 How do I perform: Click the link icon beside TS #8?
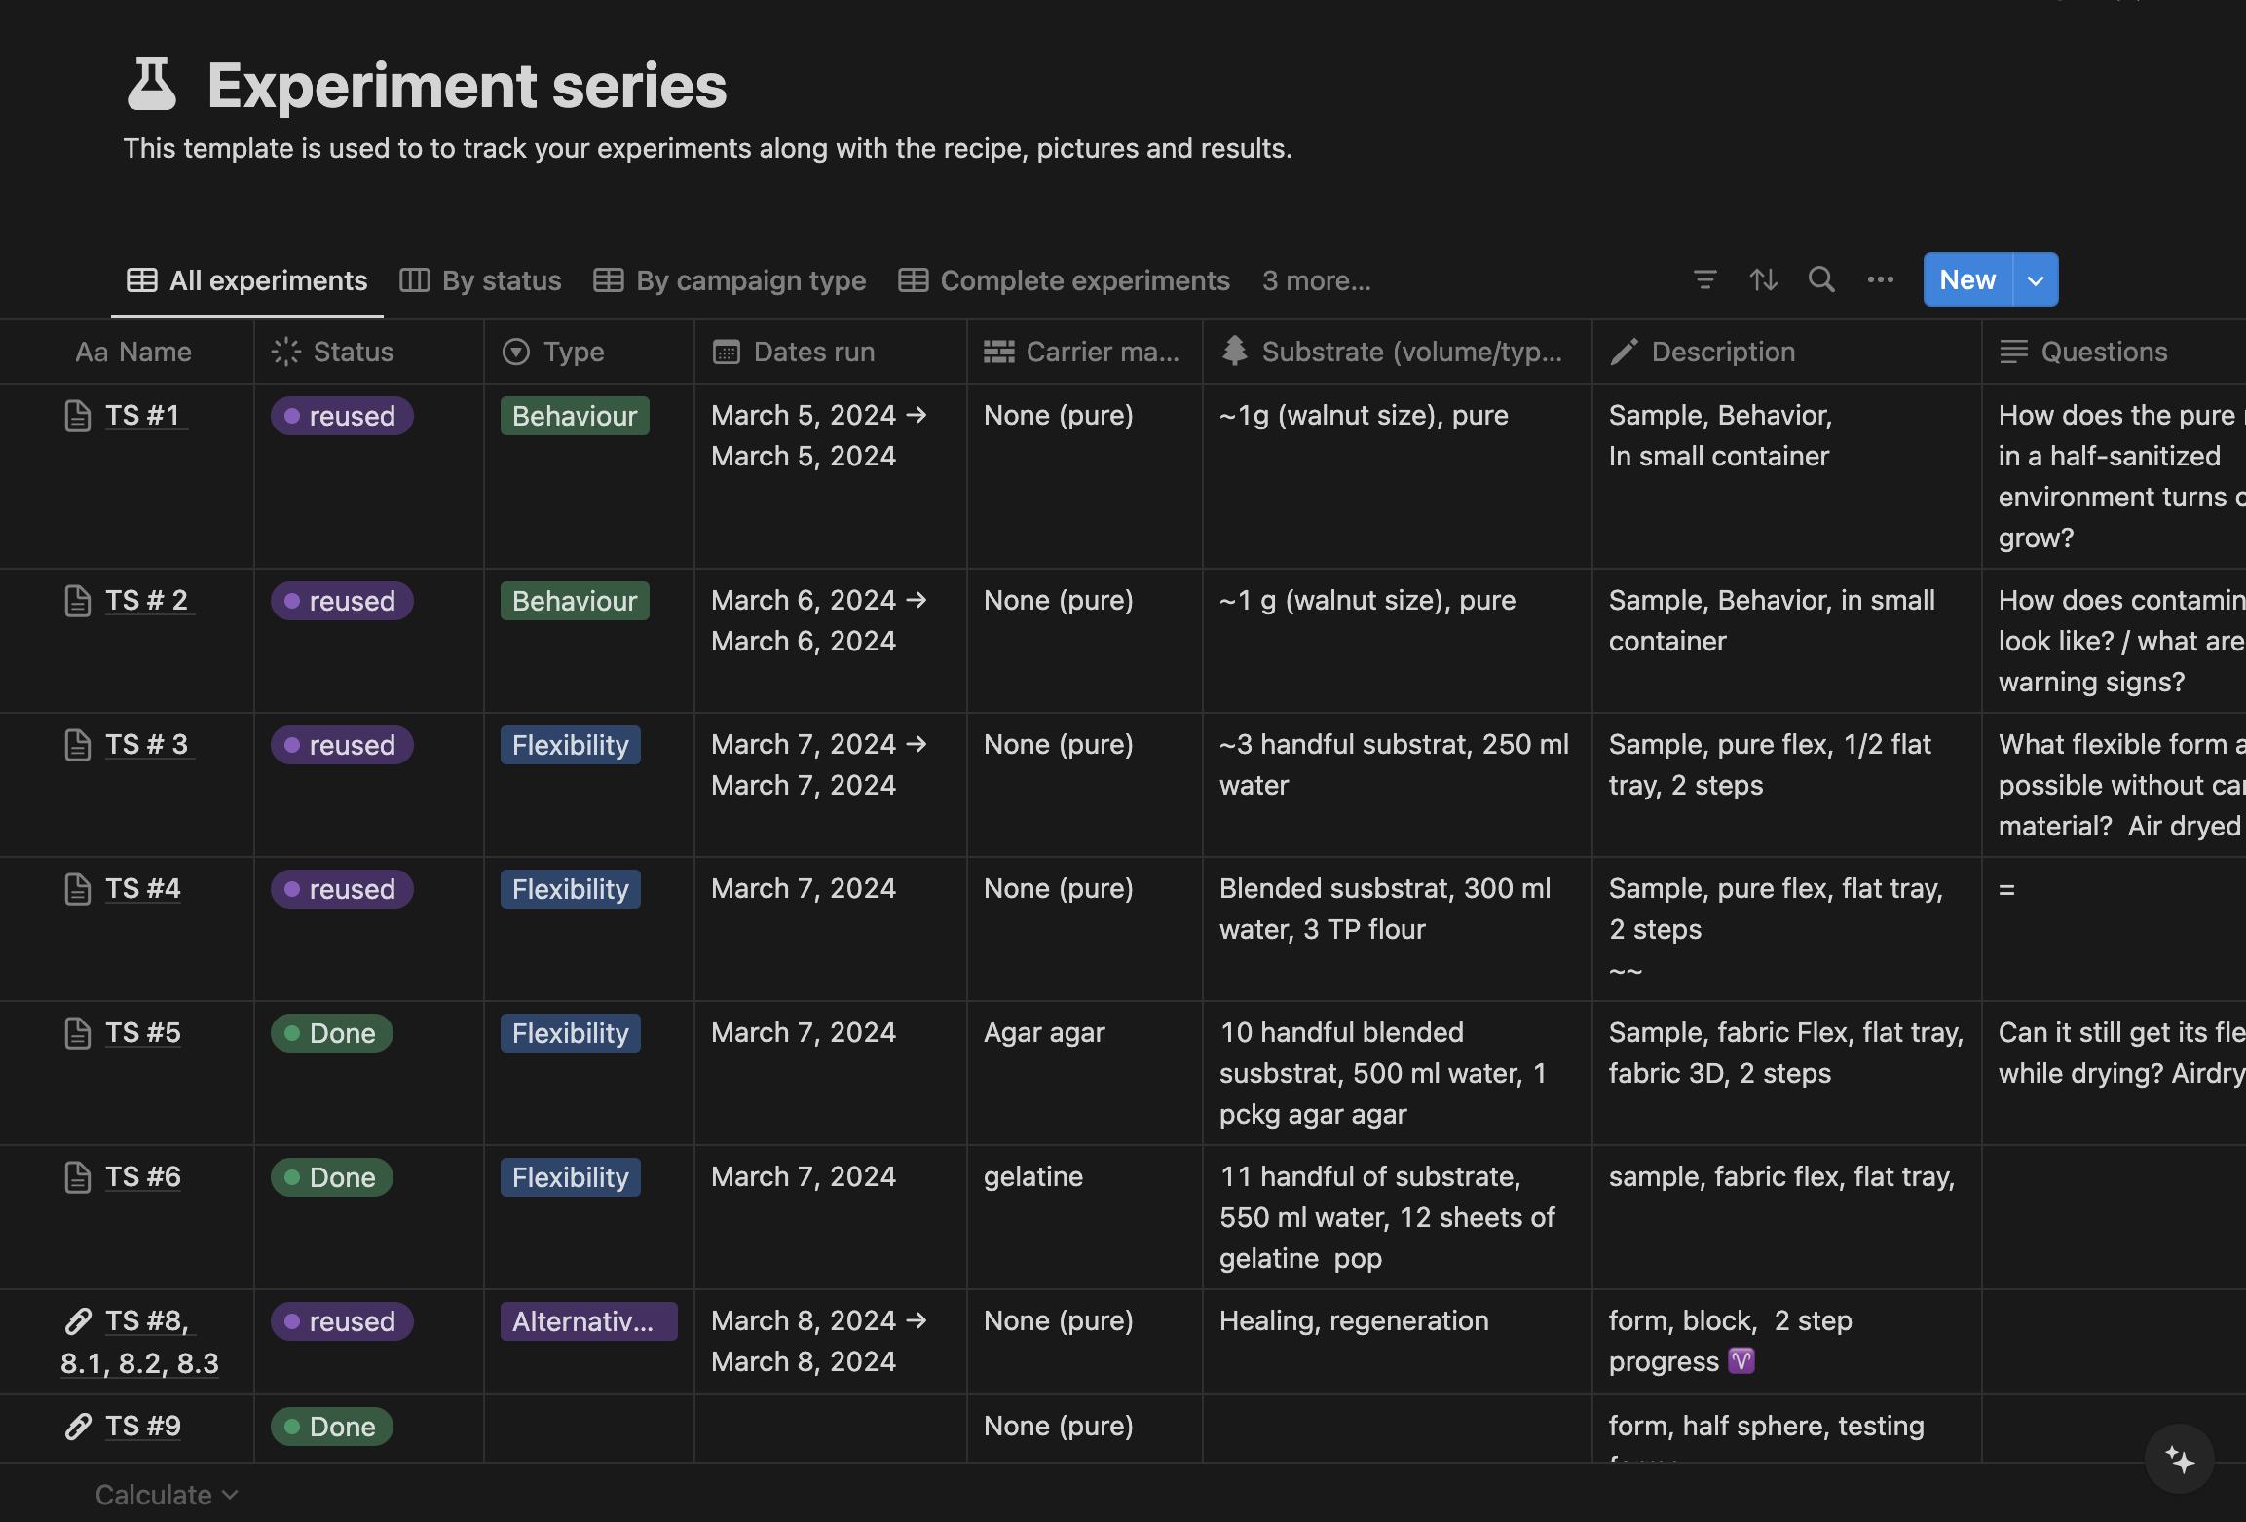coord(77,1321)
